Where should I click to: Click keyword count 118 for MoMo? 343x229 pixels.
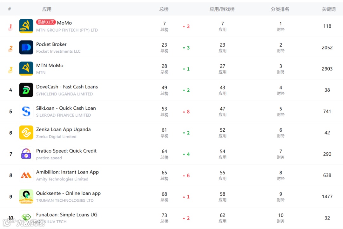coord(327,26)
